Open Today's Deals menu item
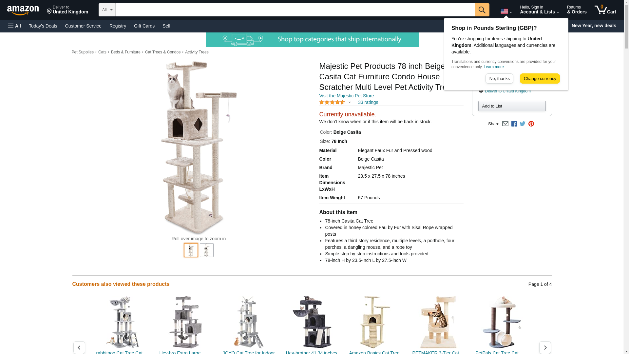 pyautogui.click(x=43, y=26)
